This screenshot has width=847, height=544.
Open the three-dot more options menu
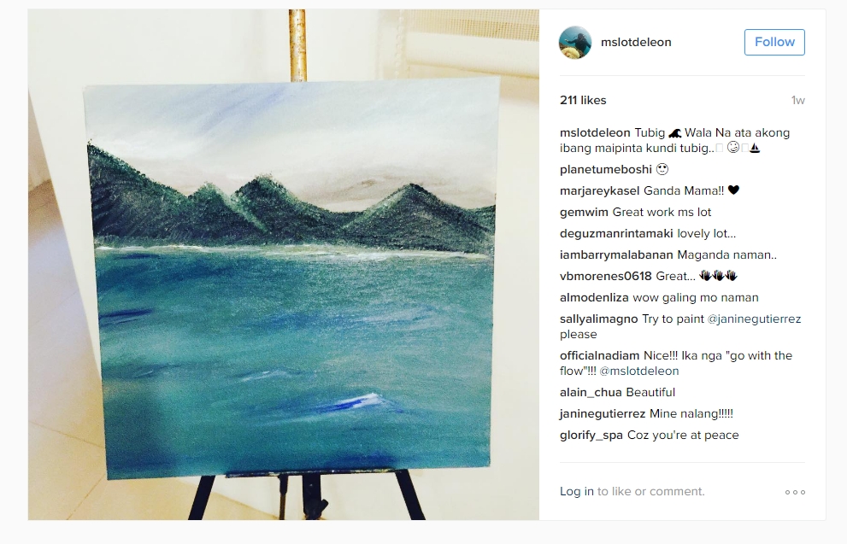coord(795,492)
